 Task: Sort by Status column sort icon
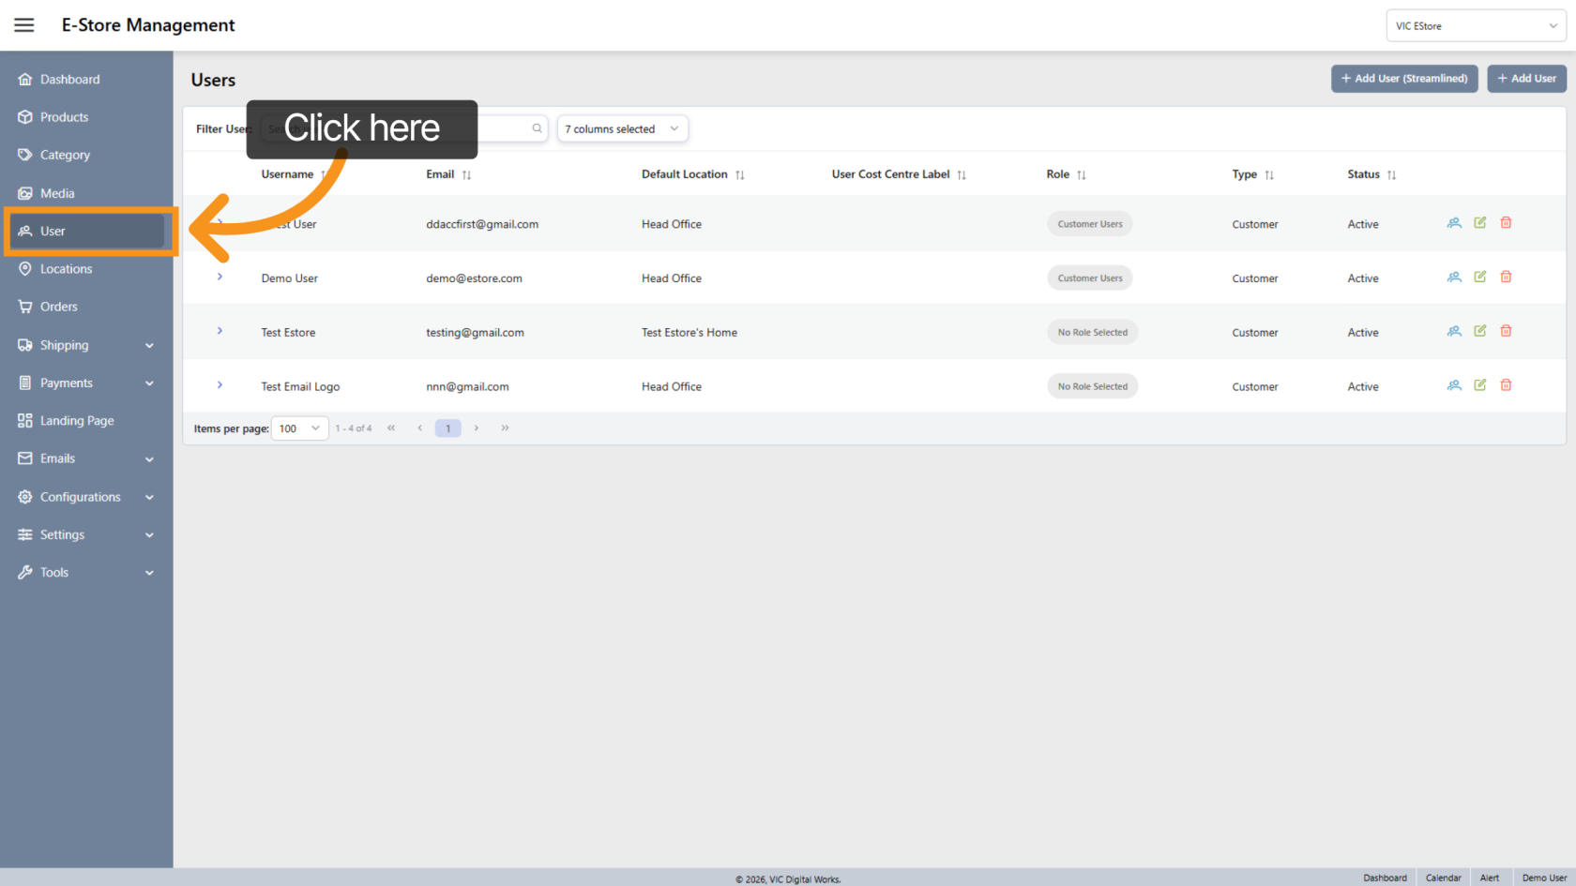click(x=1391, y=175)
